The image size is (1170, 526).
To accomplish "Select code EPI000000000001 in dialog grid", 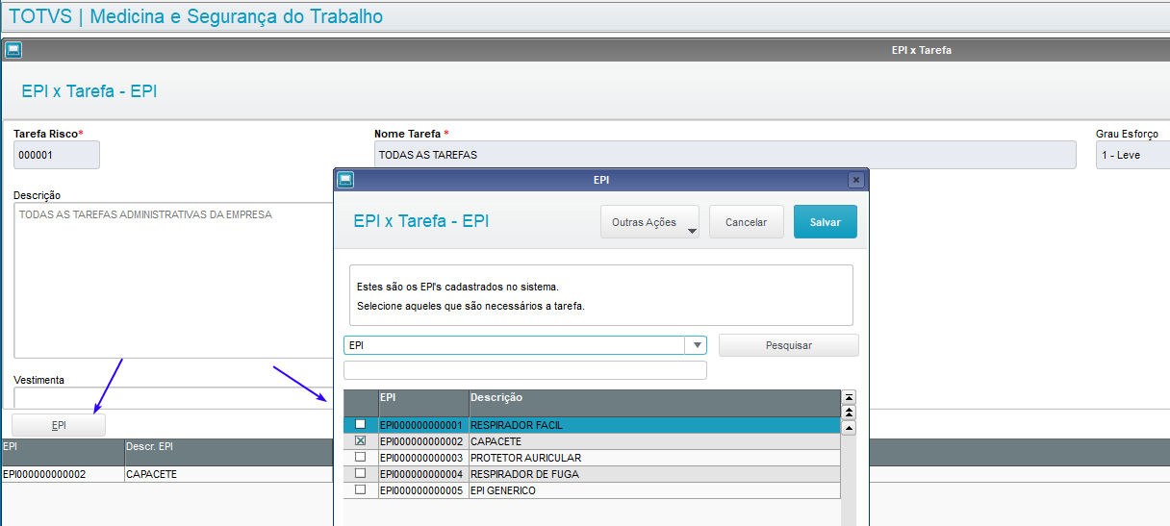I will [422, 425].
